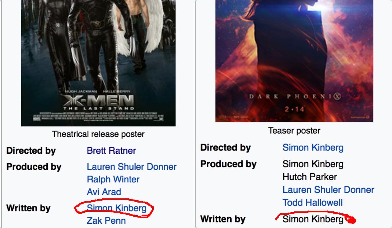The width and height of the screenshot is (392, 228).
Task: Click Simon Kinberg writer link beside Zak Penn
Action: (x=117, y=208)
